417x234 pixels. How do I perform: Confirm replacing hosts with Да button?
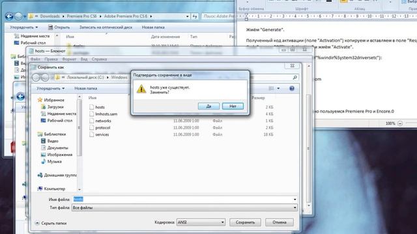pyautogui.click(x=208, y=106)
